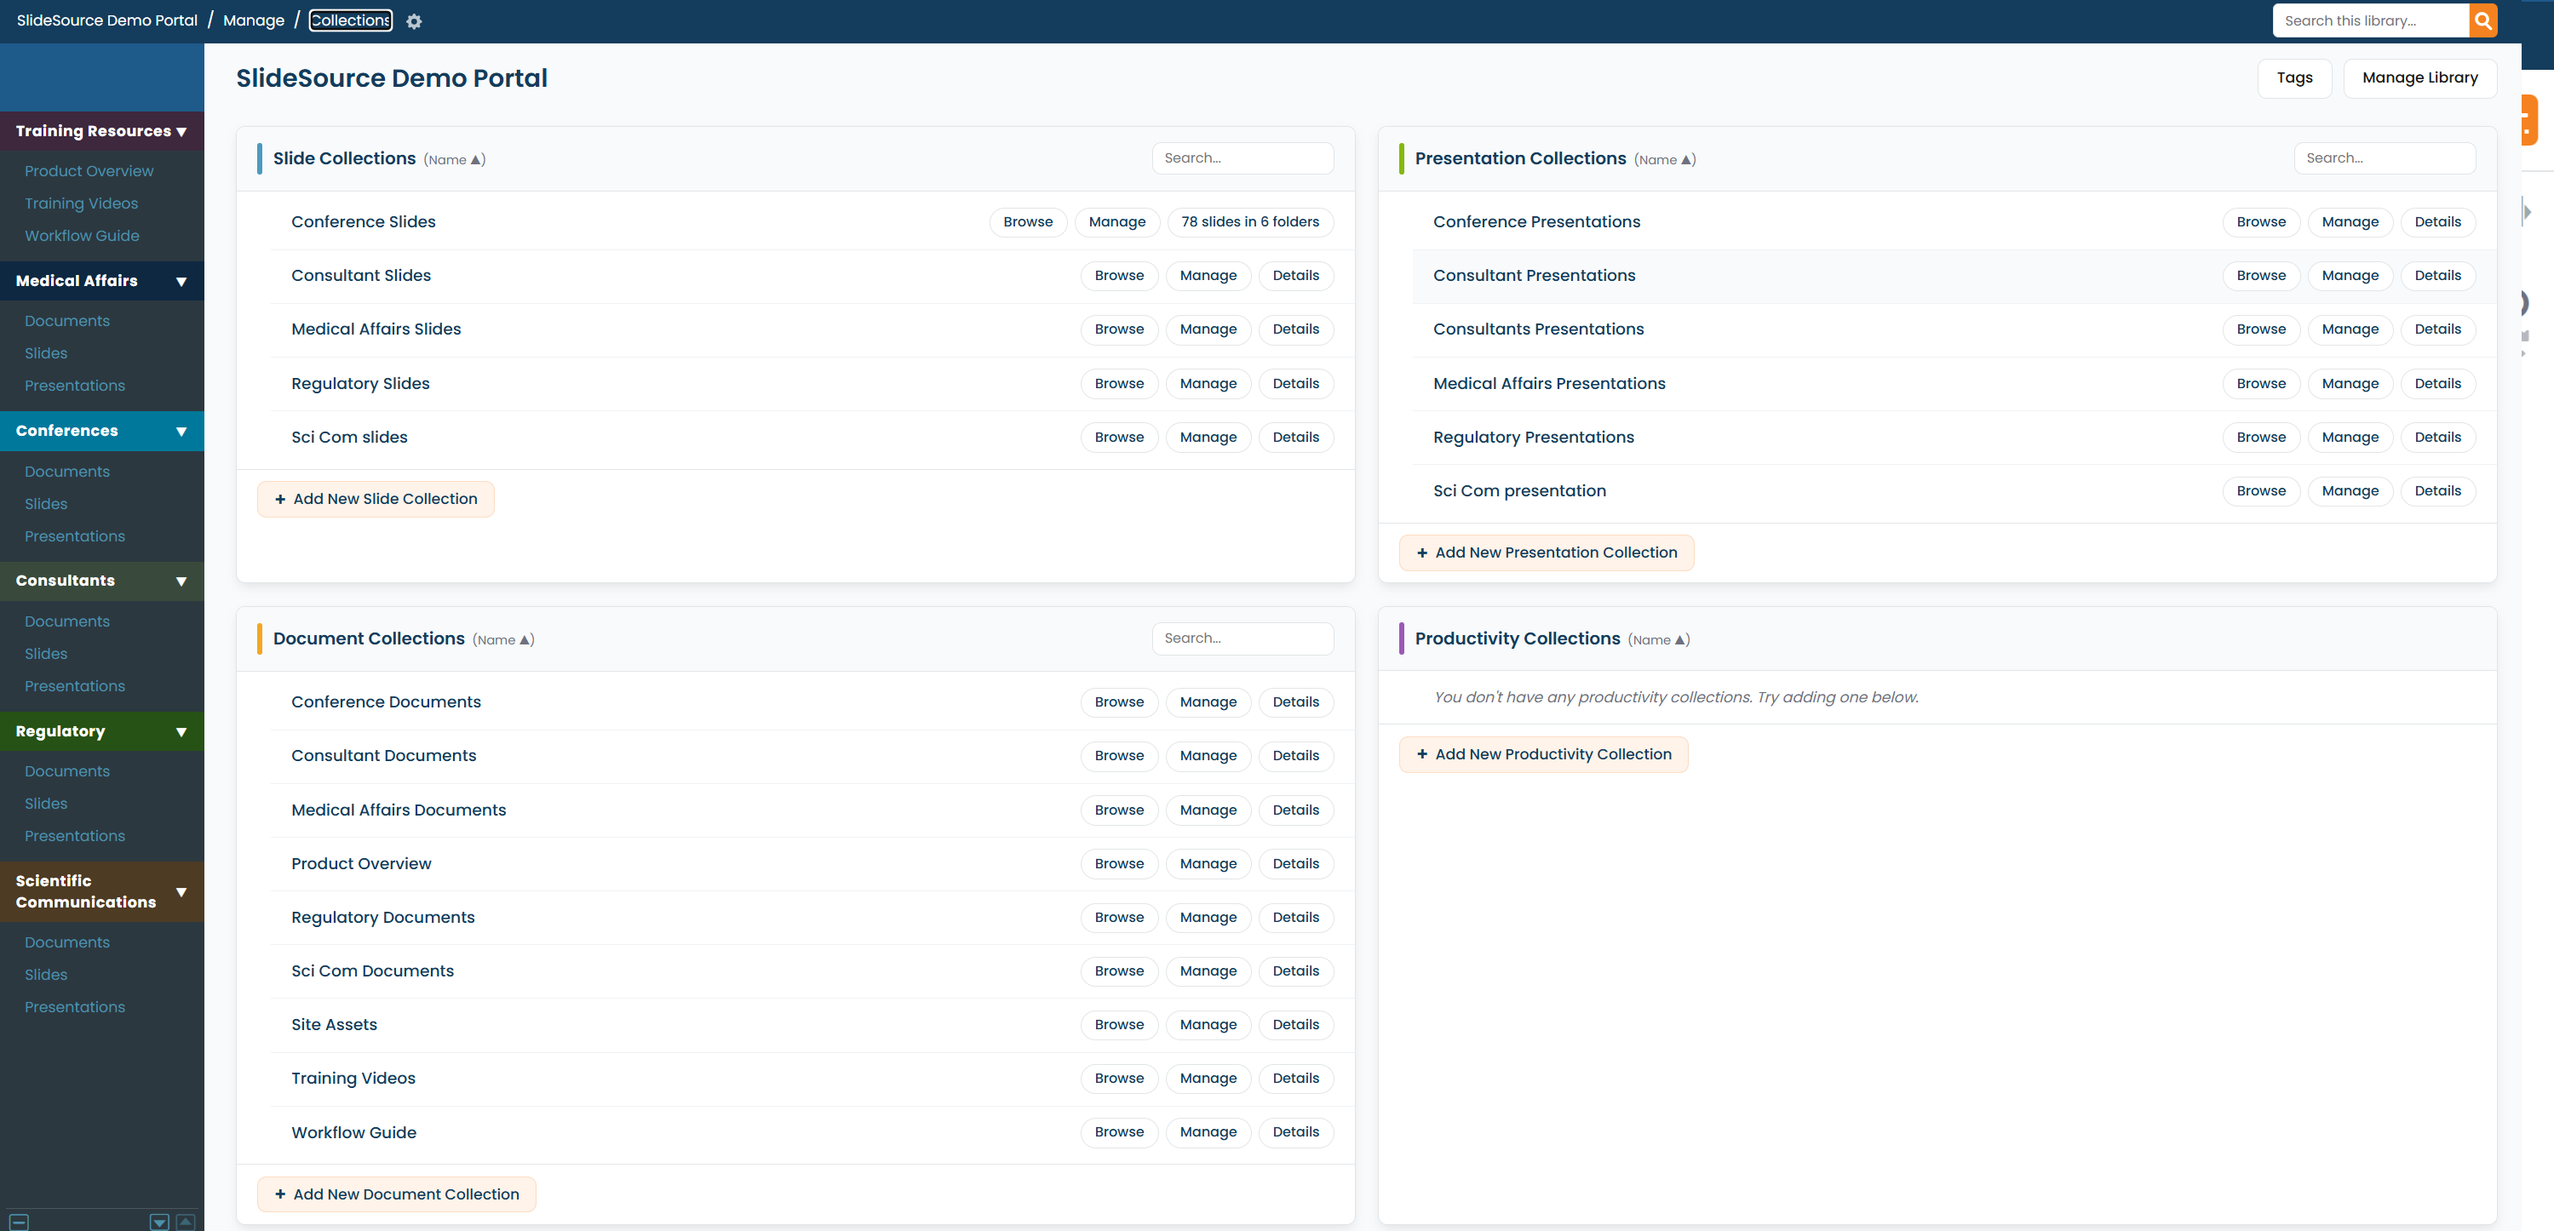
Task: Click the Tags button
Action: pyautogui.click(x=2294, y=78)
